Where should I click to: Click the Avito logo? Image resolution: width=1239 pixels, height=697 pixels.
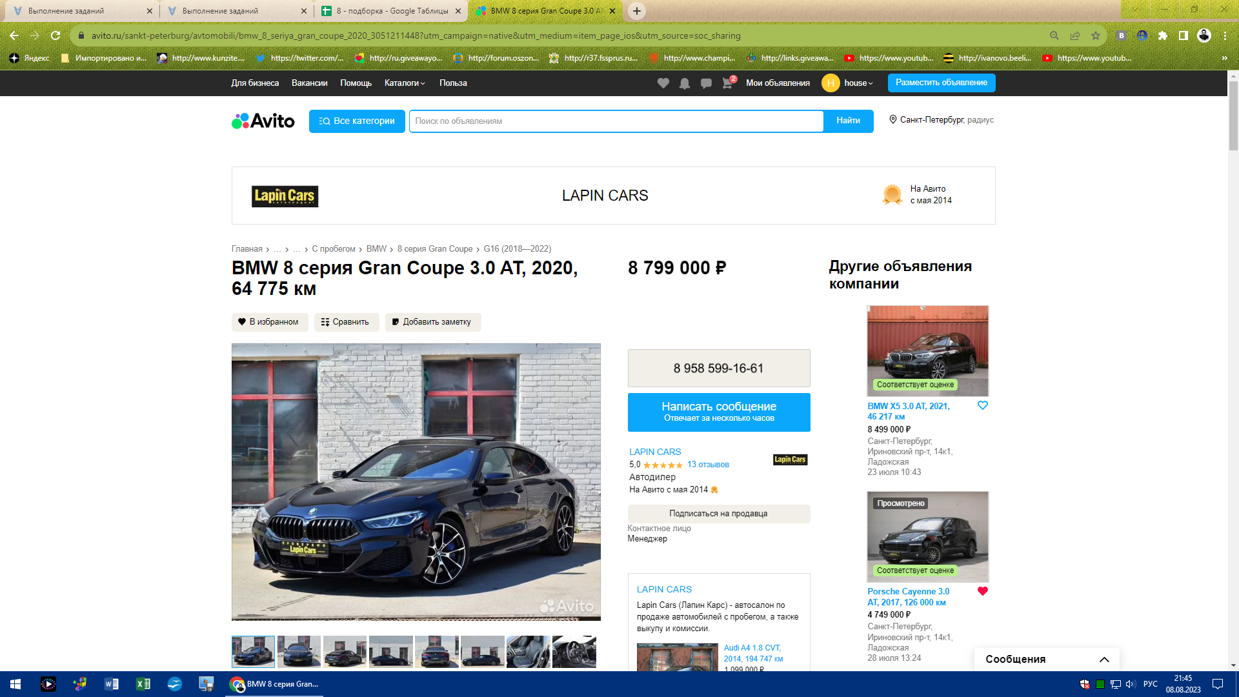[263, 121]
